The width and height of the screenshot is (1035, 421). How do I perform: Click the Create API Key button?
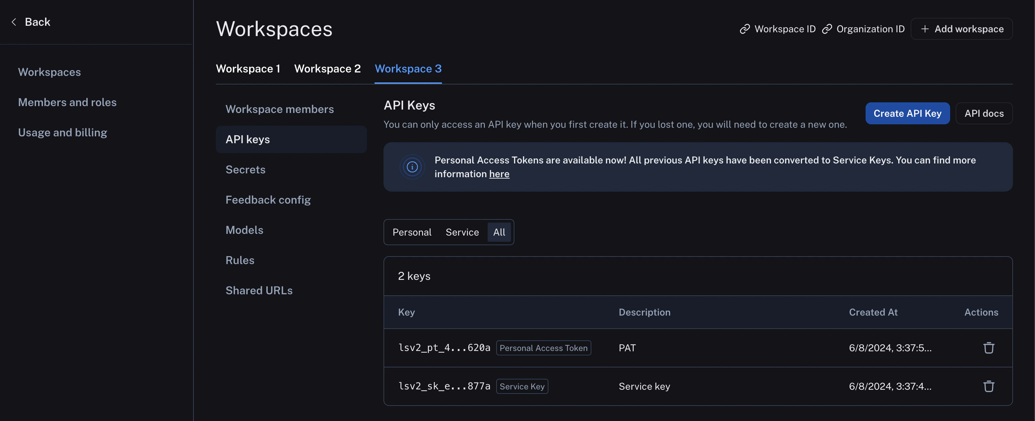tap(908, 113)
